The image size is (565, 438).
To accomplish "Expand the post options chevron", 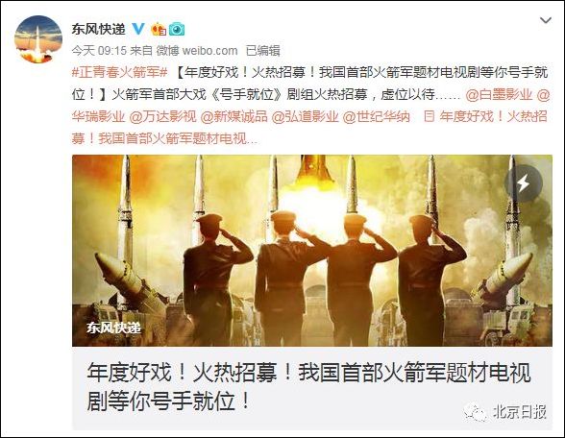I will click(546, 20).
